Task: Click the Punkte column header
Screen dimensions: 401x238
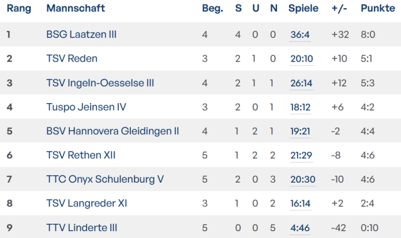Action: click(x=378, y=9)
